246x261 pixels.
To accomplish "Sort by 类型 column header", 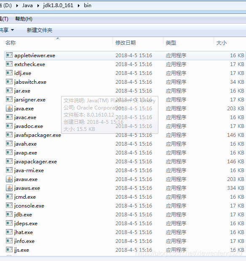I will pos(171,43).
